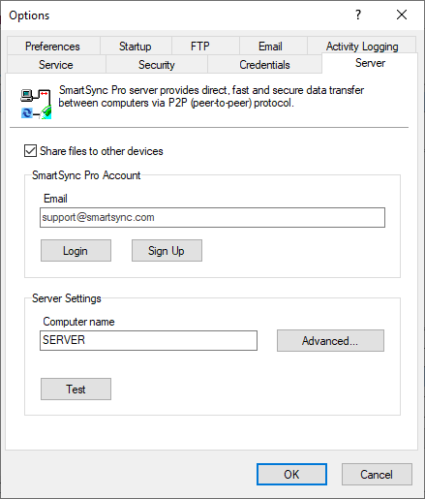The width and height of the screenshot is (425, 499).
Task: Open Advanced server settings
Action: 330,341
